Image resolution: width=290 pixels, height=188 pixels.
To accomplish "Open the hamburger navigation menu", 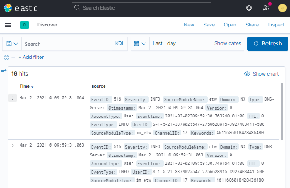I will pos(8,25).
